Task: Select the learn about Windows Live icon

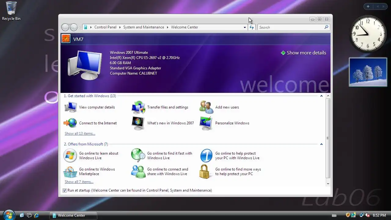Action: tap(70, 156)
